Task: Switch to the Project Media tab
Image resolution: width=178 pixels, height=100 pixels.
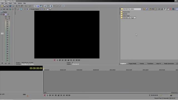Action: (132, 64)
